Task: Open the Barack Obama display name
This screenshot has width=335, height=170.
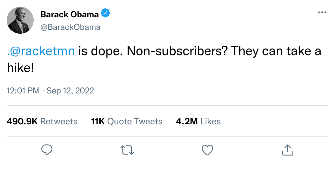Action: point(70,14)
